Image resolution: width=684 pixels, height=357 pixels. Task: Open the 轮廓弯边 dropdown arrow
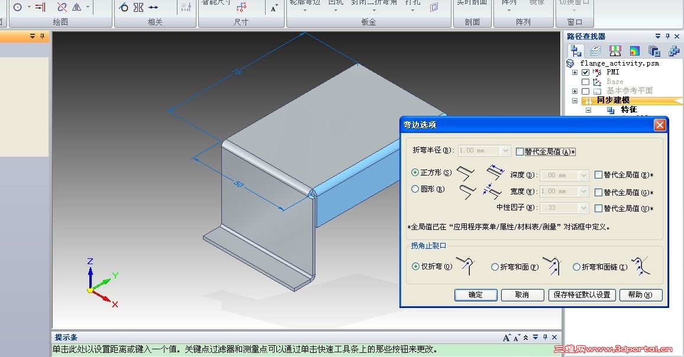coord(305,10)
